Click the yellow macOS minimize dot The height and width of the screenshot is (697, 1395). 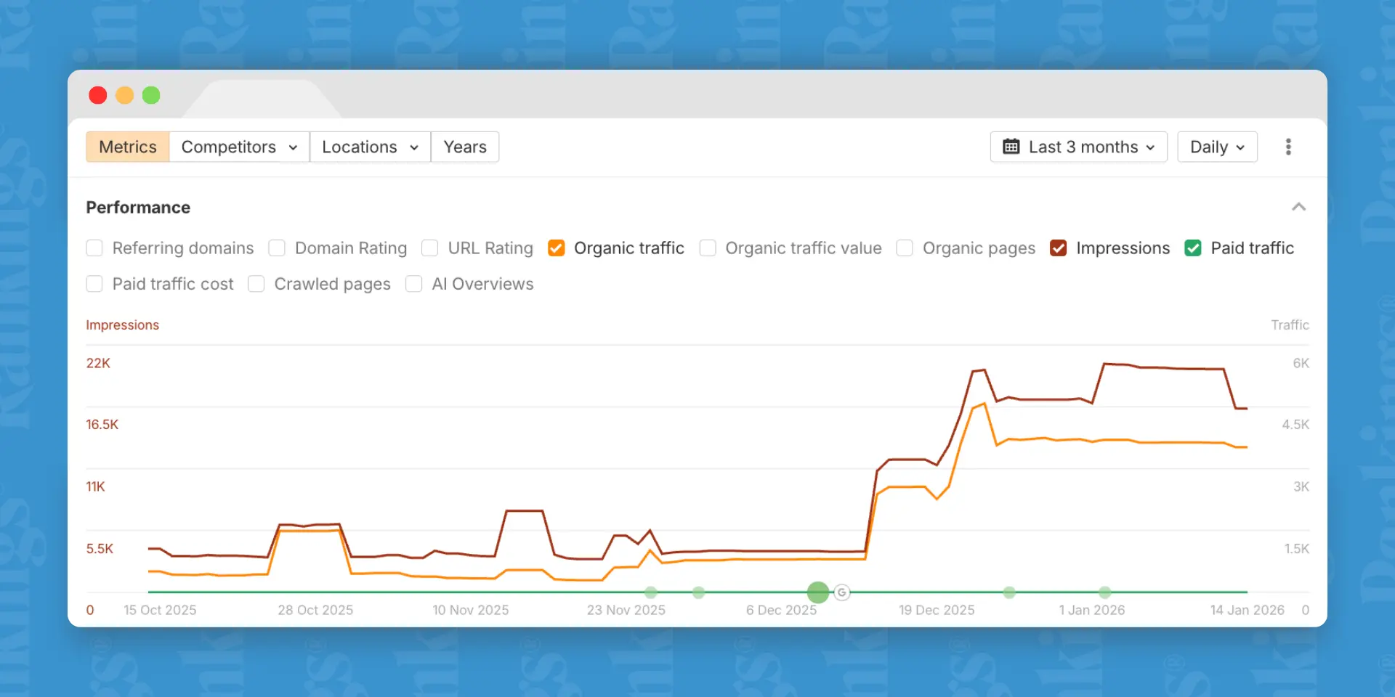(125, 95)
